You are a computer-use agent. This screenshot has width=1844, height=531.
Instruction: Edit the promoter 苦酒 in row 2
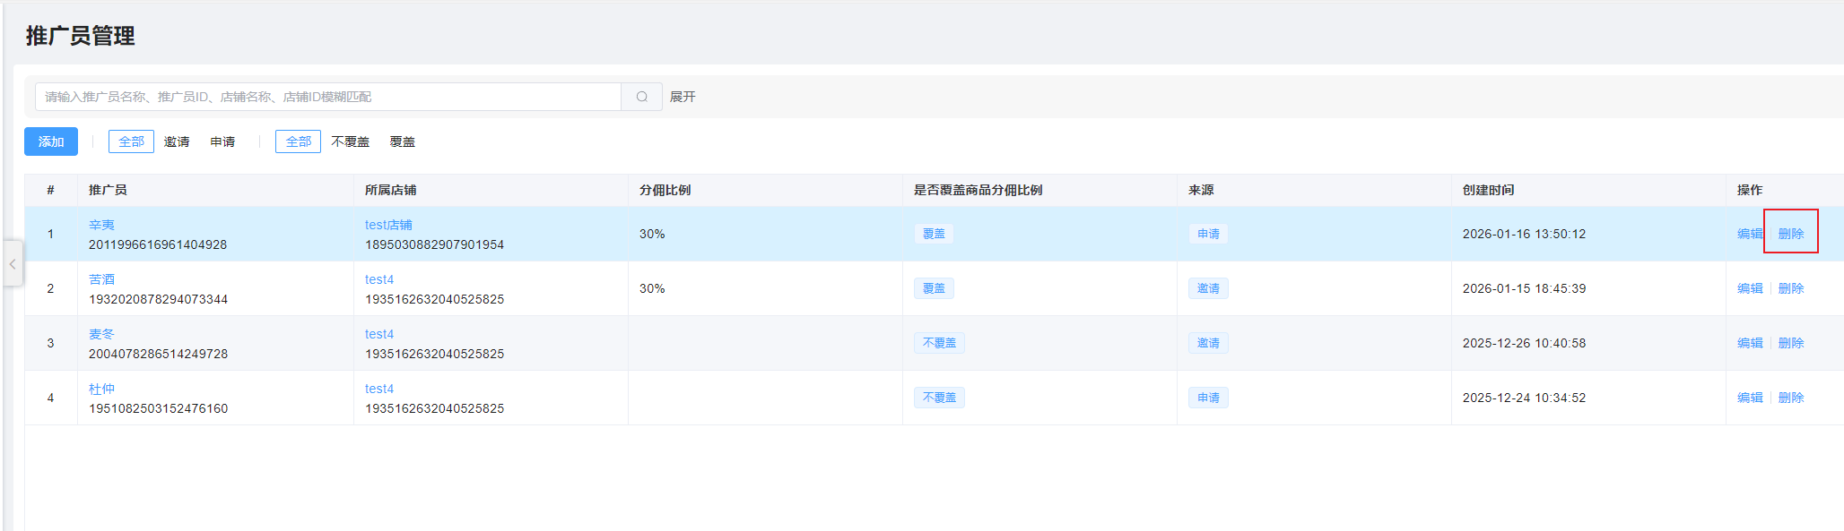(1749, 288)
